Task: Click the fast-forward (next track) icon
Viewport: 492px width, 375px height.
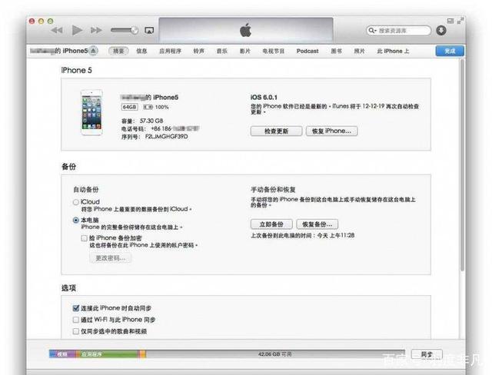Action: tap(96, 30)
